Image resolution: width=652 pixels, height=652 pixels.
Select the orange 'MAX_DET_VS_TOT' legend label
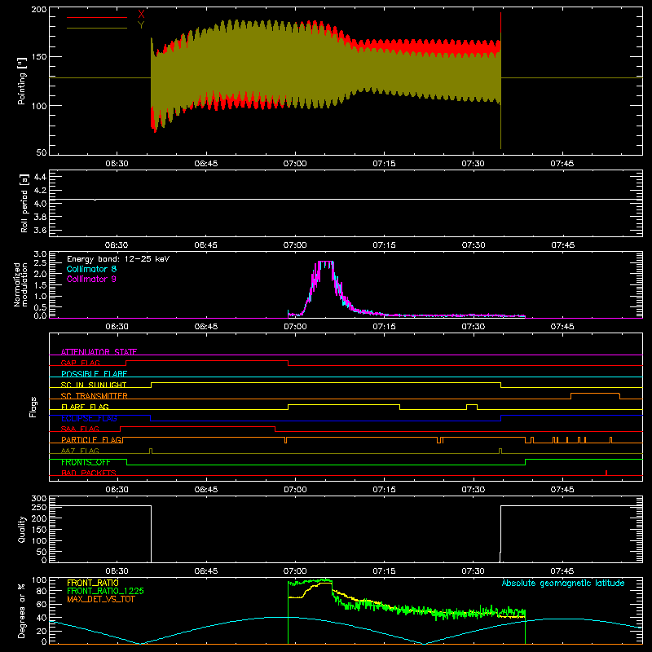101,599
